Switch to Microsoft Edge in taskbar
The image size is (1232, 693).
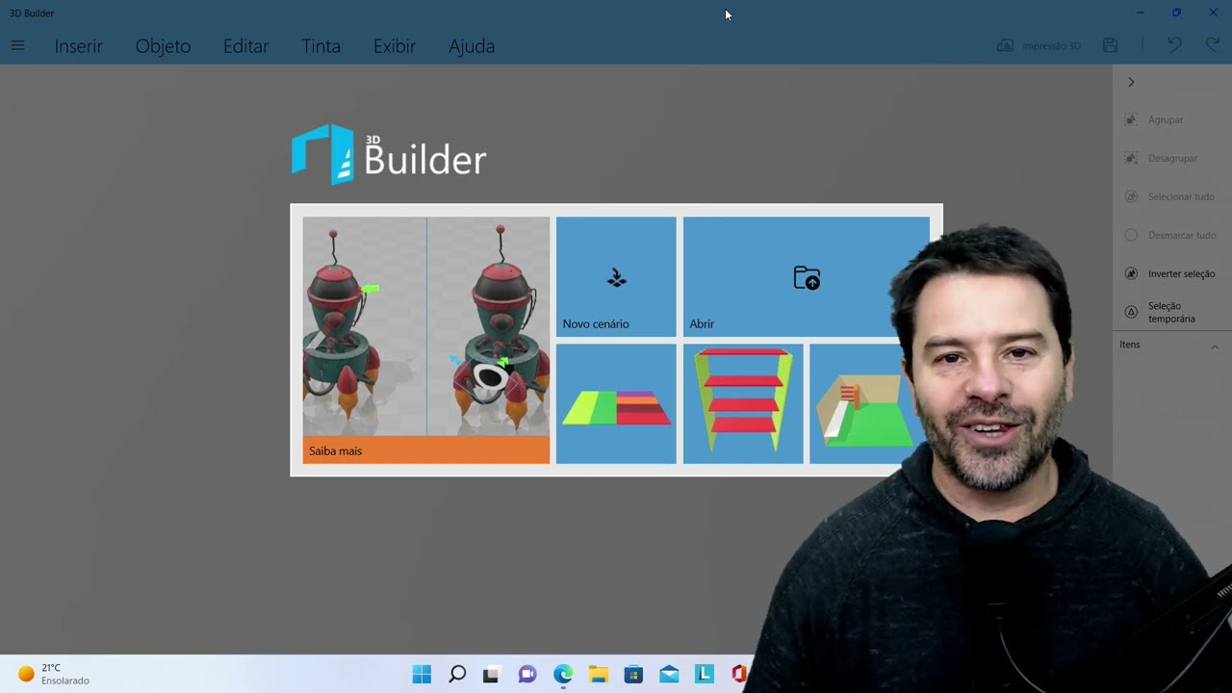click(x=563, y=674)
